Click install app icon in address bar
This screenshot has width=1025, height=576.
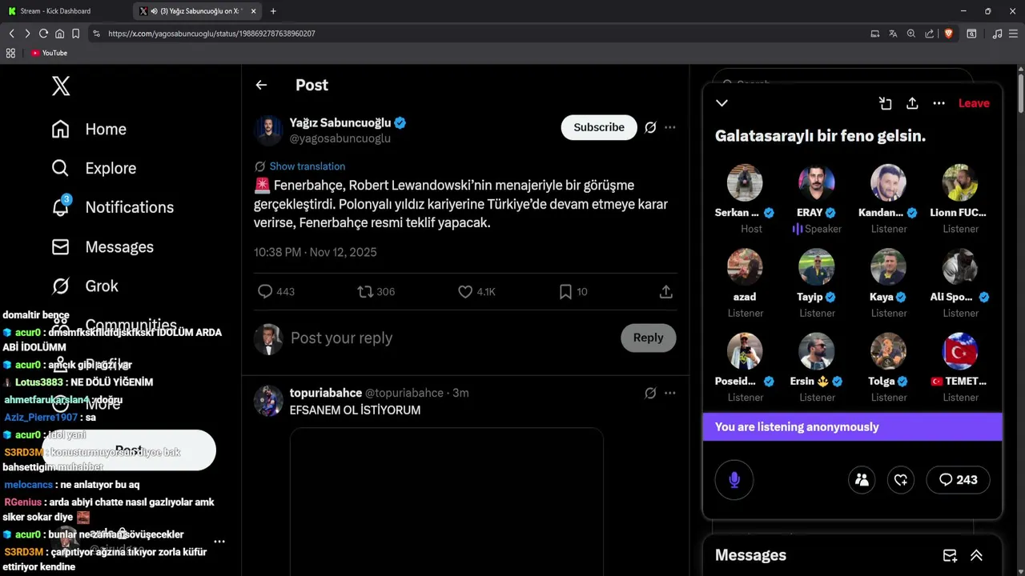[874, 34]
